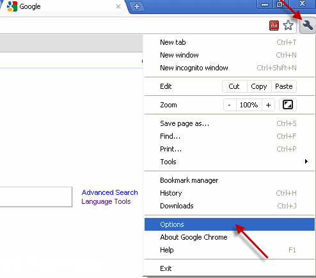This screenshot has height=278, width=316.
Task: Click the Paste button
Action: 284,86
